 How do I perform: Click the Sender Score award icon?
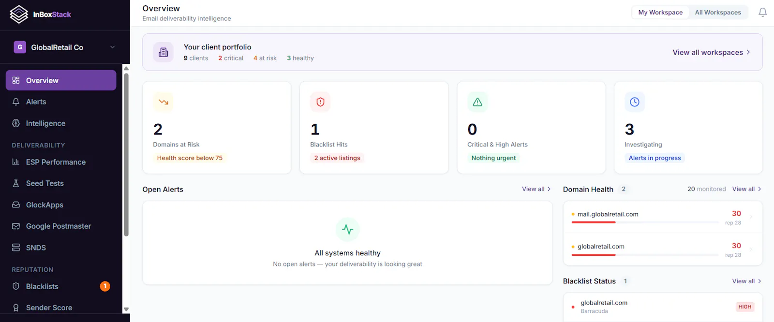16,307
